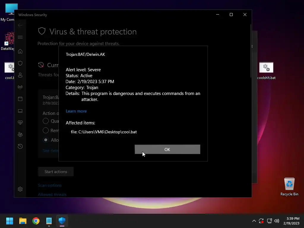Image resolution: width=304 pixels, height=228 pixels.
Task: Open Family options sidebar icon
Action: click(20, 134)
